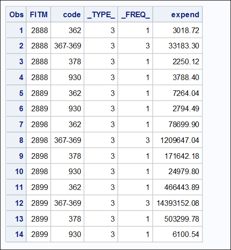This screenshot has width=231, height=250.
Task: Click FITM 2889 in Obs 5 row
Action: point(40,93)
